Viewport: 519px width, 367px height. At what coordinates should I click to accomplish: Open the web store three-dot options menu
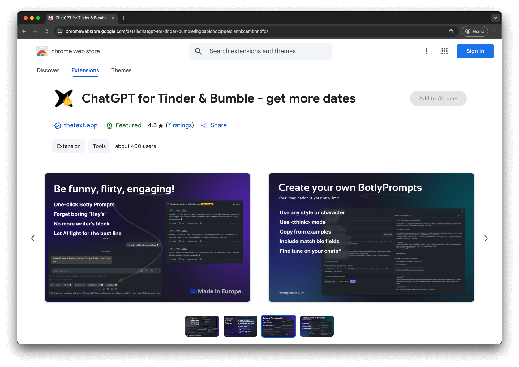tap(426, 51)
